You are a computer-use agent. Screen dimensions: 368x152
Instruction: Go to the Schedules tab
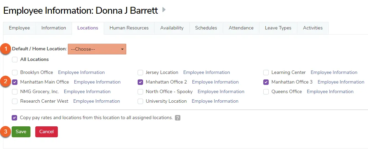coord(206,28)
